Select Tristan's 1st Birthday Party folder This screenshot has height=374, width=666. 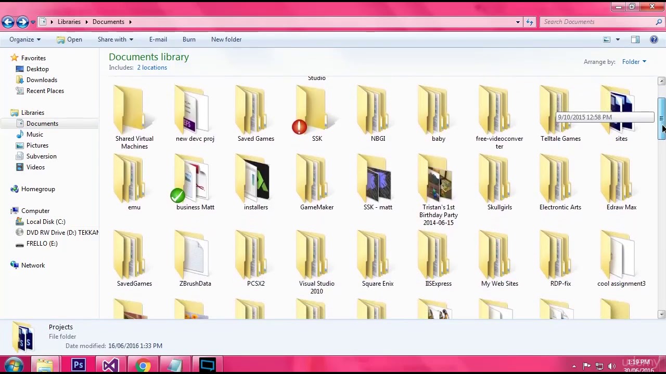439,190
